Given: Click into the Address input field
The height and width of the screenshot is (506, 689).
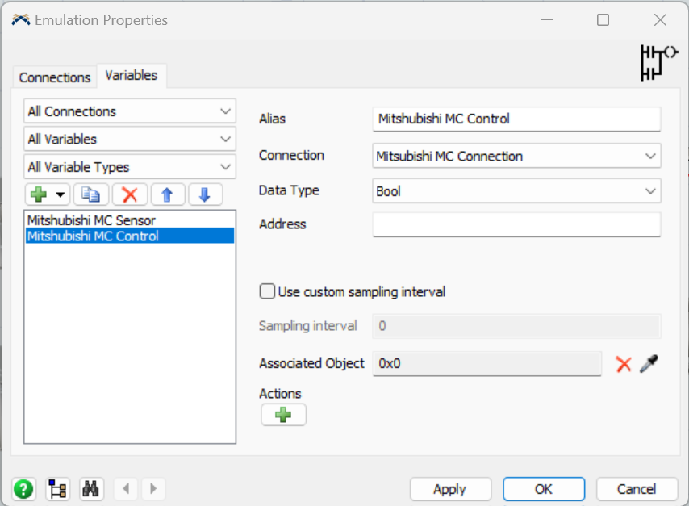Looking at the screenshot, I should click(516, 224).
